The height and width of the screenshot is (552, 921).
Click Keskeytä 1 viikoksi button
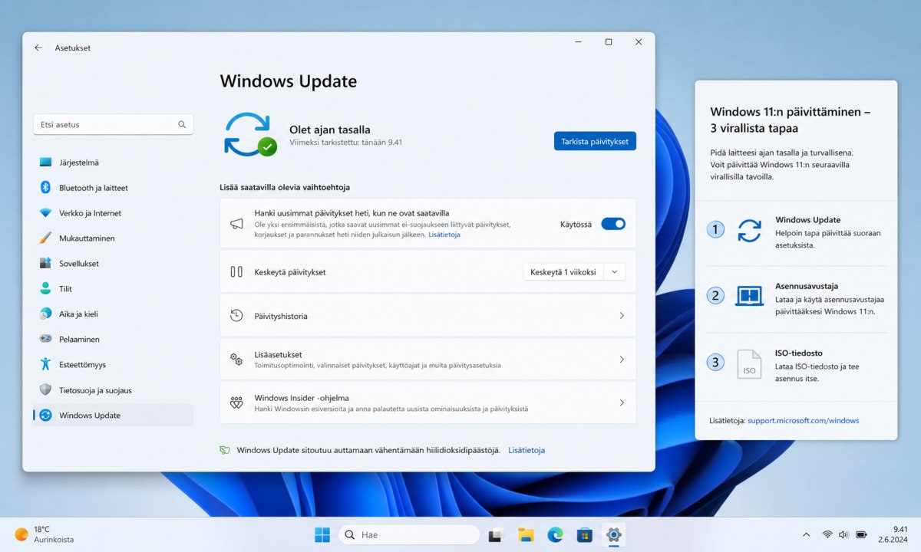pos(563,272)
